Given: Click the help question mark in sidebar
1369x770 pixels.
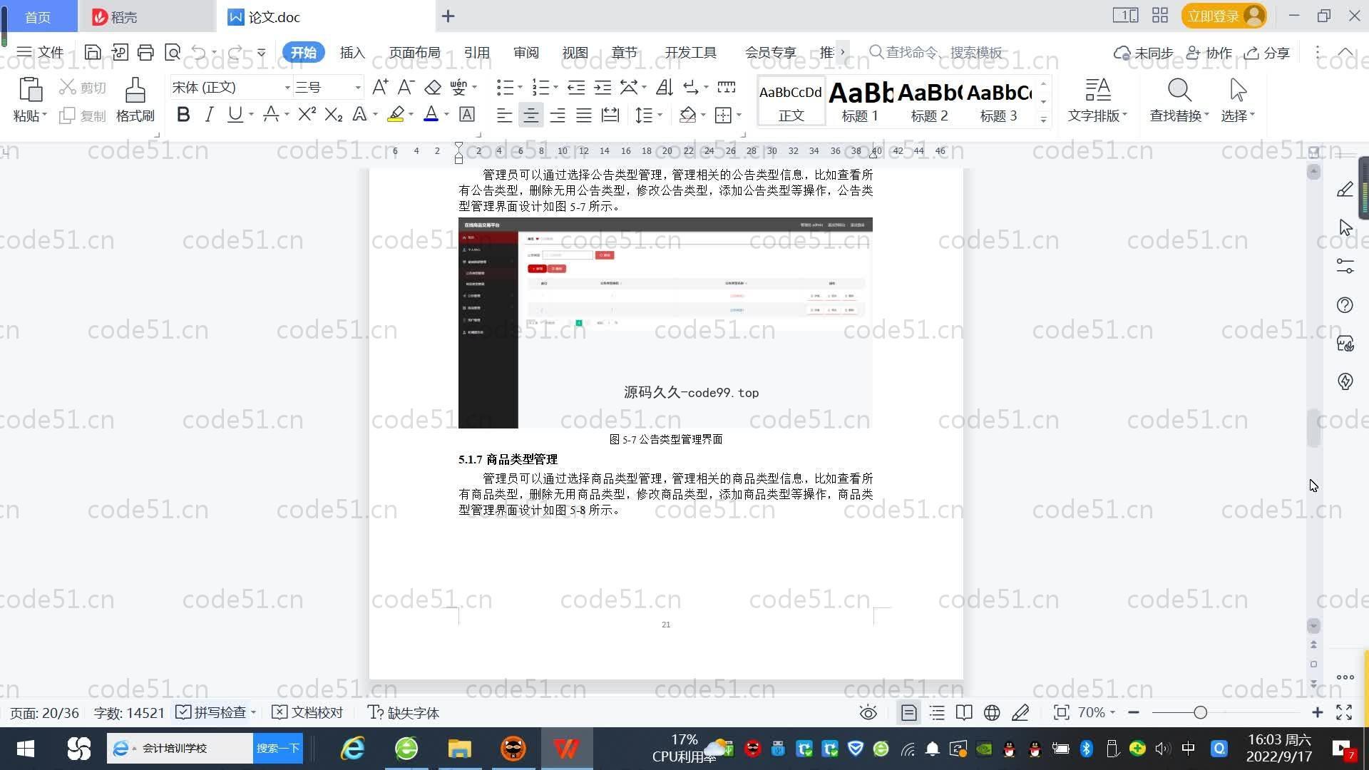Looking at the screenshot, I should pos(1345,305).
